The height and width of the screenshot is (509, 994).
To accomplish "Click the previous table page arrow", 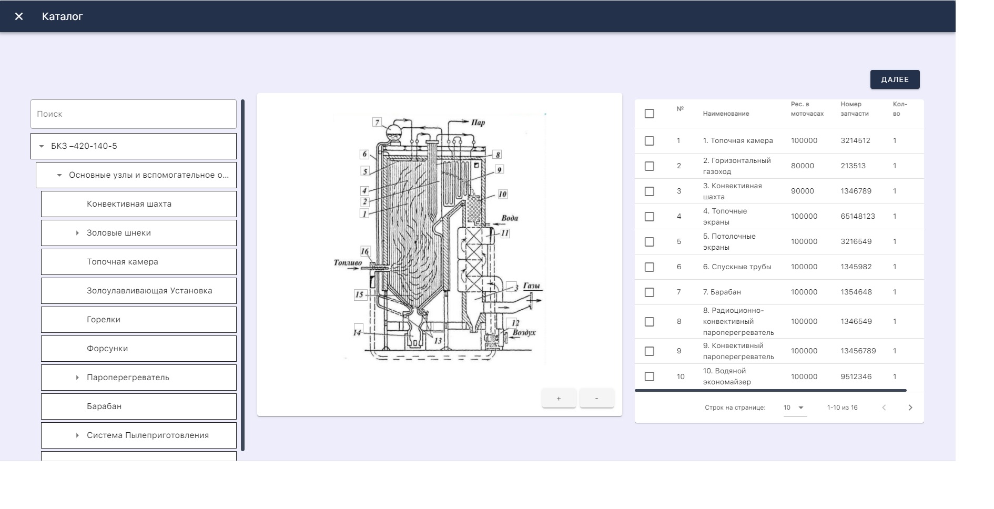I will 884,408.
